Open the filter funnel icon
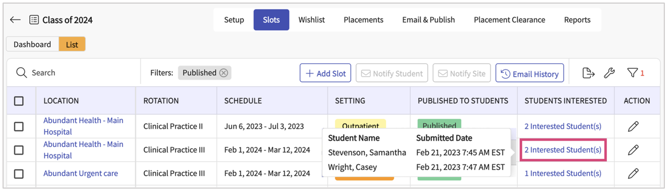Image resolution: width=668 pixels, height=192 pixels. coord(632,73)
